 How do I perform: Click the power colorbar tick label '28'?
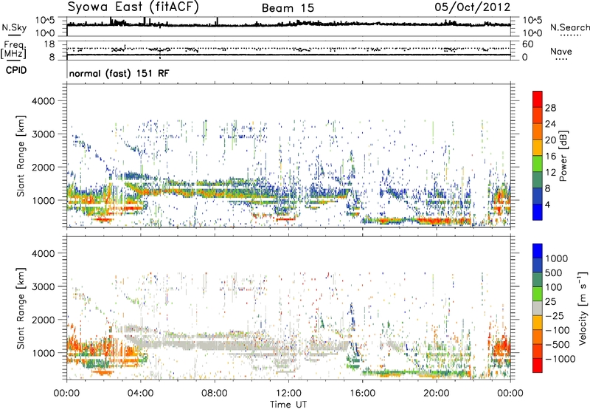pyautogui.click(x=550, y=108)
